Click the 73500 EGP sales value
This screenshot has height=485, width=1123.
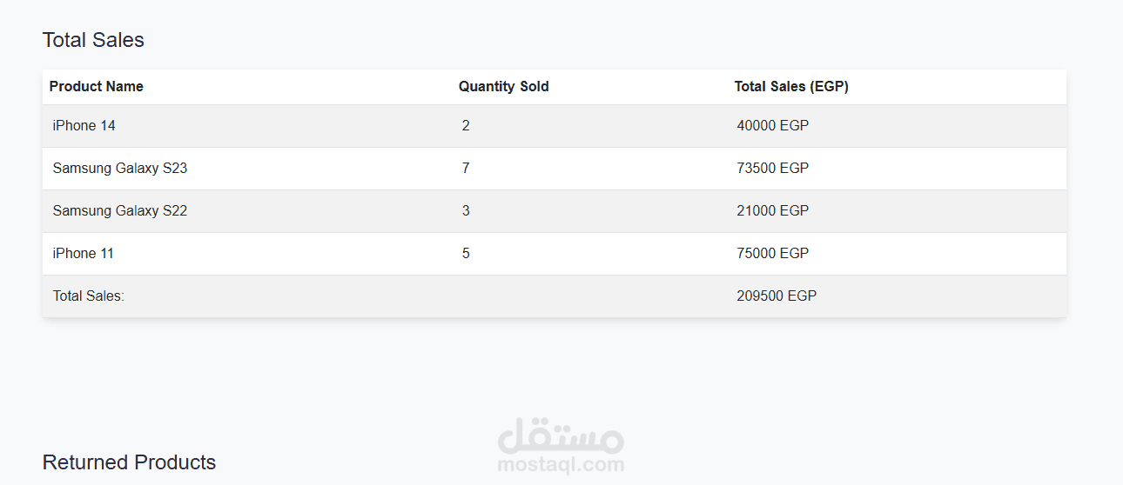(x=773, y=169)
